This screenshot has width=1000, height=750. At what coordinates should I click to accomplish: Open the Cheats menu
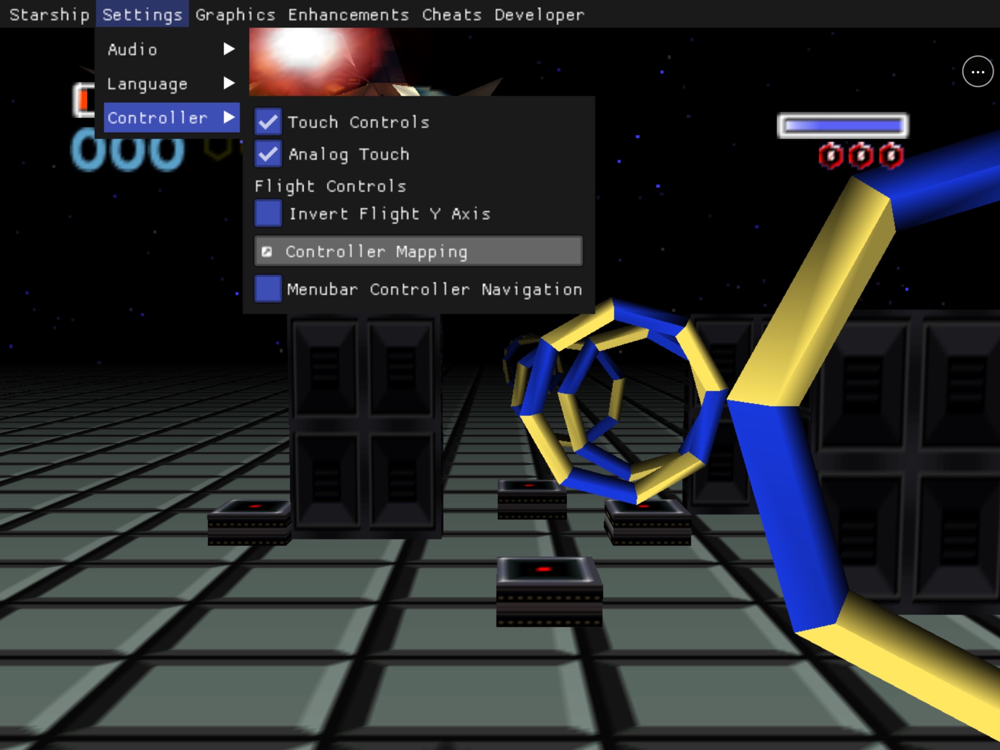coord(452,14)
